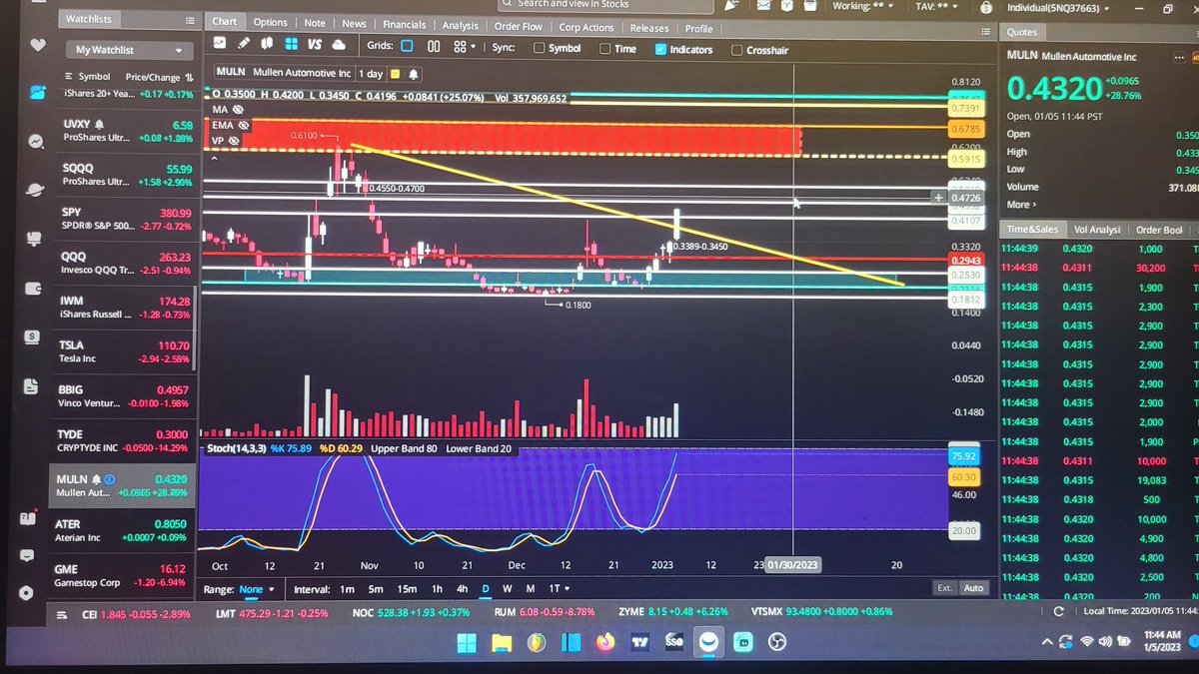Select the pencil drawing tool
Image resolution: width=1199 pixels, height=674 pixels.
click(x=245, y=45)
